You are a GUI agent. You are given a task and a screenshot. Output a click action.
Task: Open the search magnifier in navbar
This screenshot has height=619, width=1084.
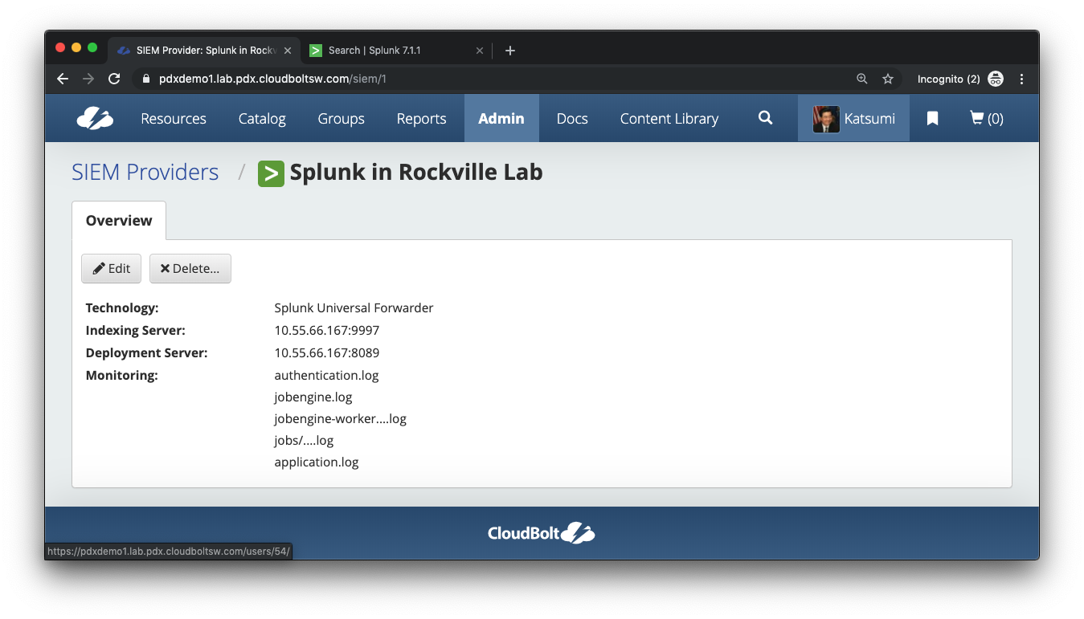765,118
